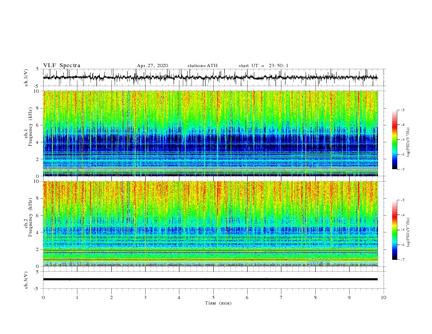The width and height of the screenshot is (432, 334).
Task: Click the ch.1 spectrogram color scale bar
Action: (395, 140)
